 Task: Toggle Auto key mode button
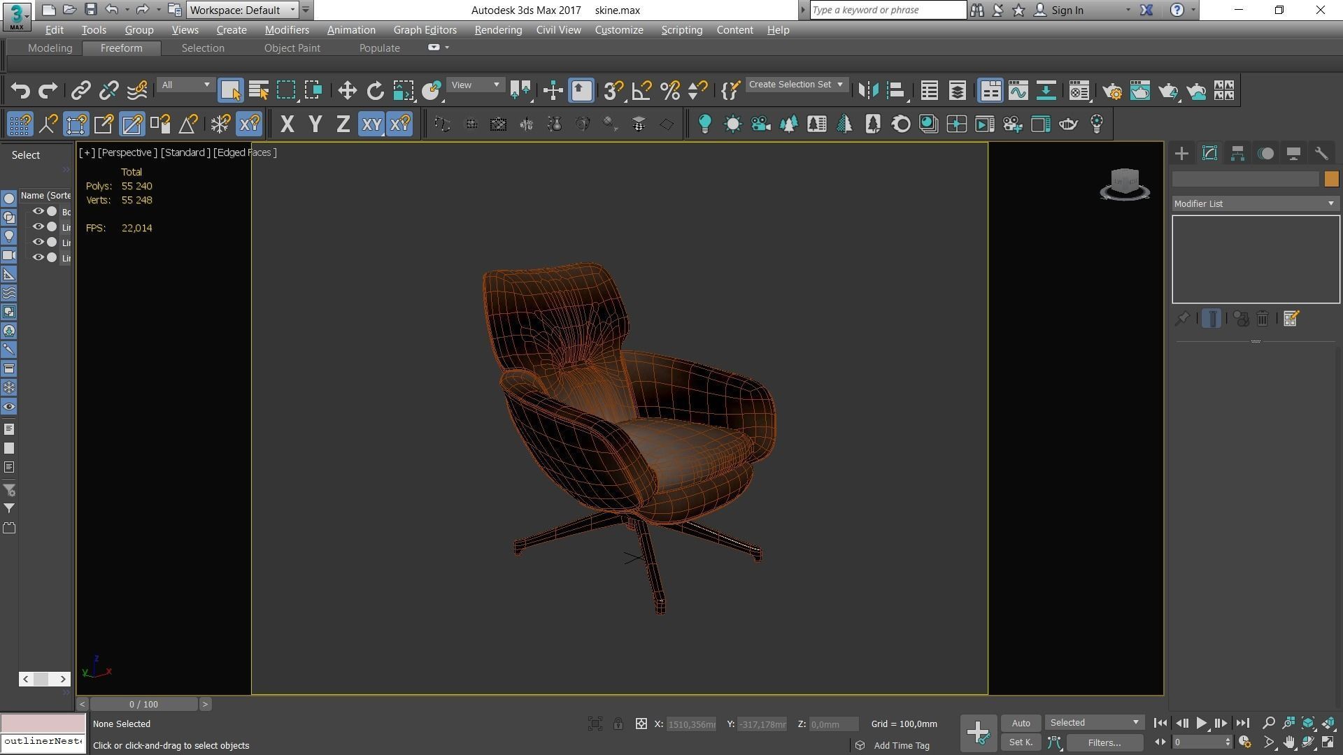pyautogui.click(x=1021, y=723)
